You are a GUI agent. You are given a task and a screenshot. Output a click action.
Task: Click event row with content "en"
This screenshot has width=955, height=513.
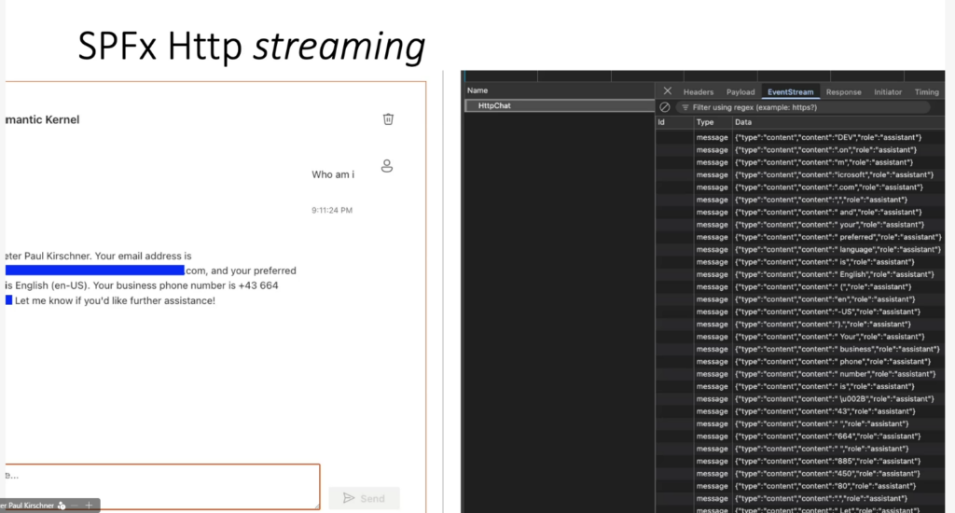[x=799, y=299]
